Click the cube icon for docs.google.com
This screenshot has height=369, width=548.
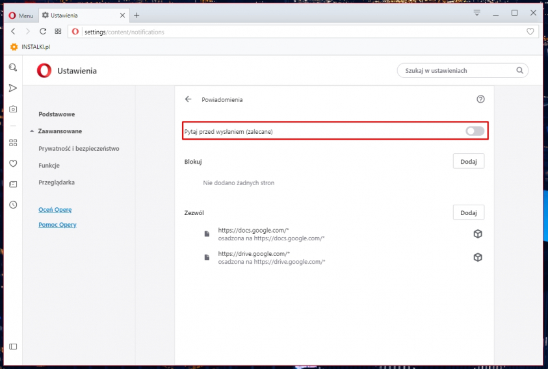477,234
